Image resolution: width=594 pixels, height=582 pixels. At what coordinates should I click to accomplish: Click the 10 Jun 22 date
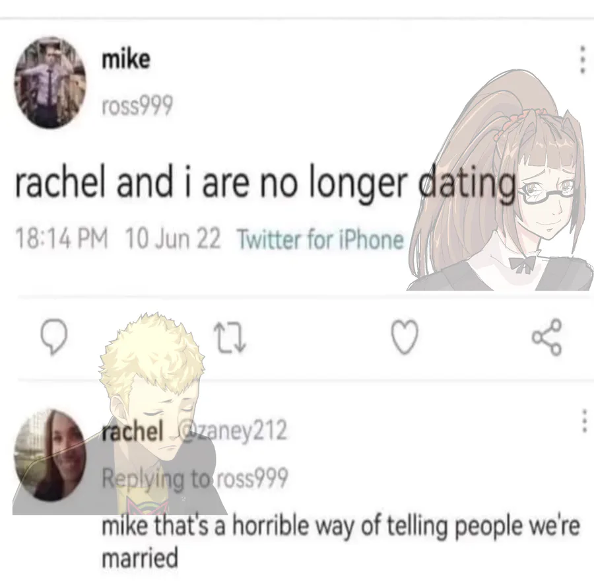172,238
